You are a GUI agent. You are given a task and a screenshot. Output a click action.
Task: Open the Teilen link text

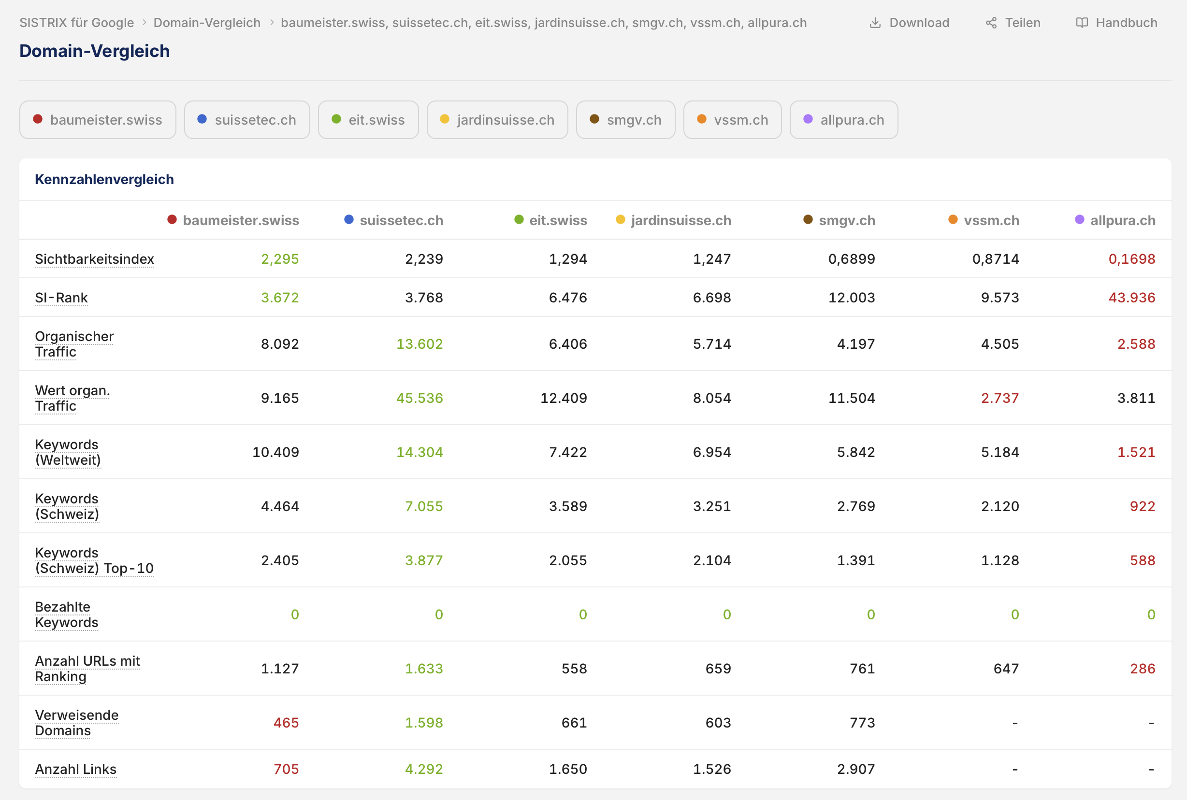tap(1023, 23)
